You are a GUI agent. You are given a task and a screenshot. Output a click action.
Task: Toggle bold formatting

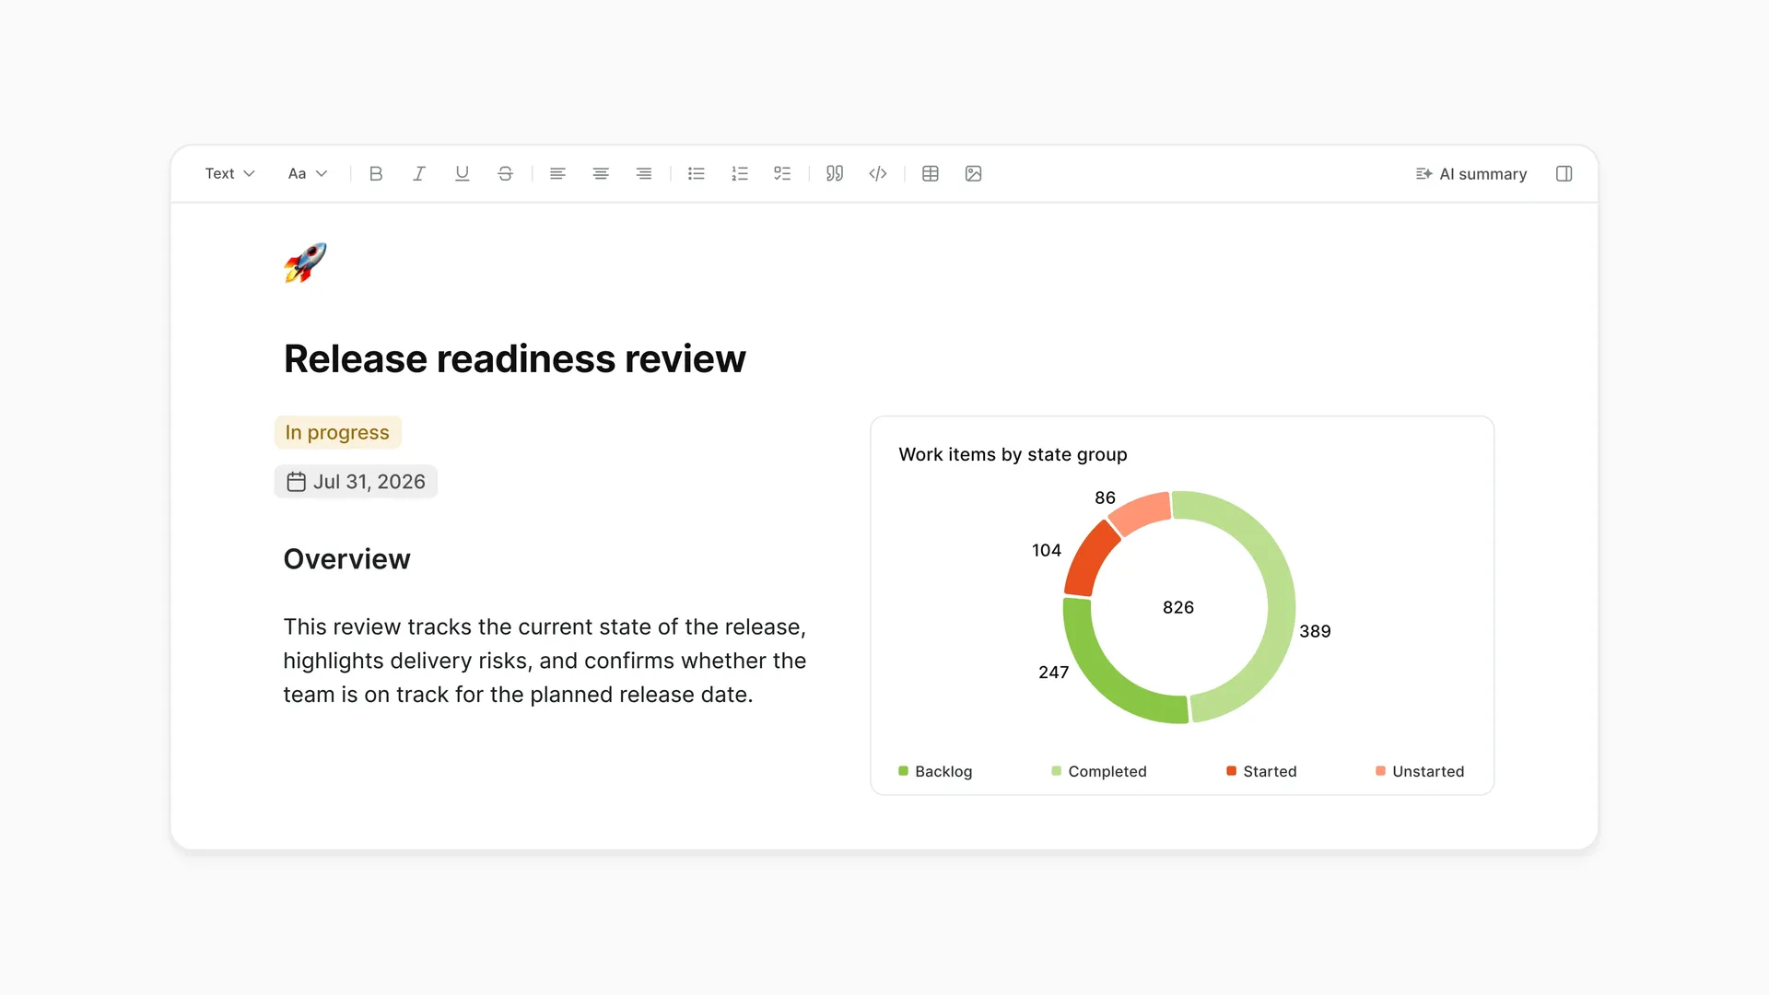point(376,173)
